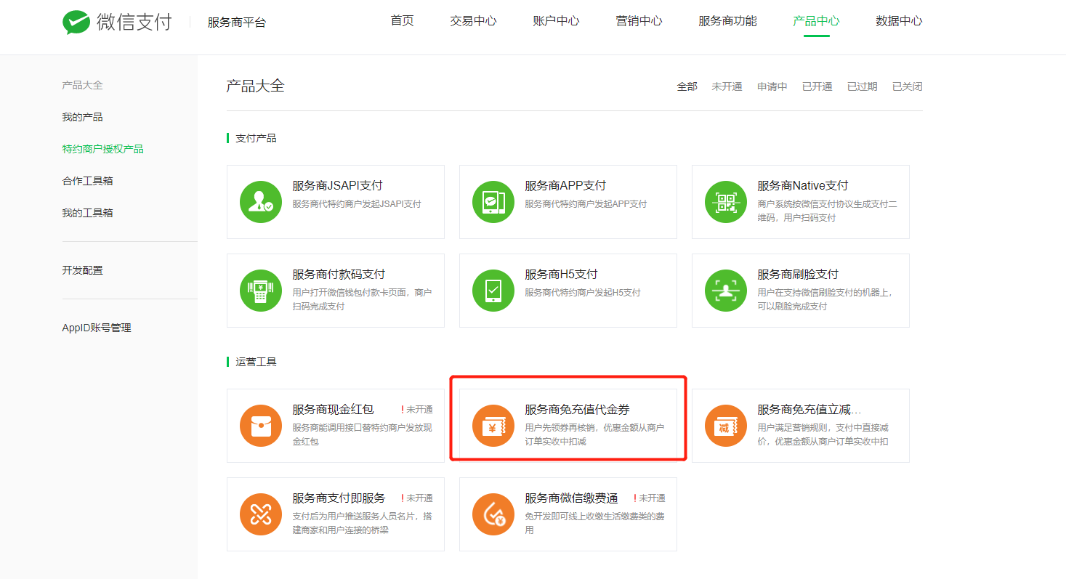Switch to the 营销中心 tab
Screen dimensions: 1066x579
pyautogui.click(x=639, y=21)
